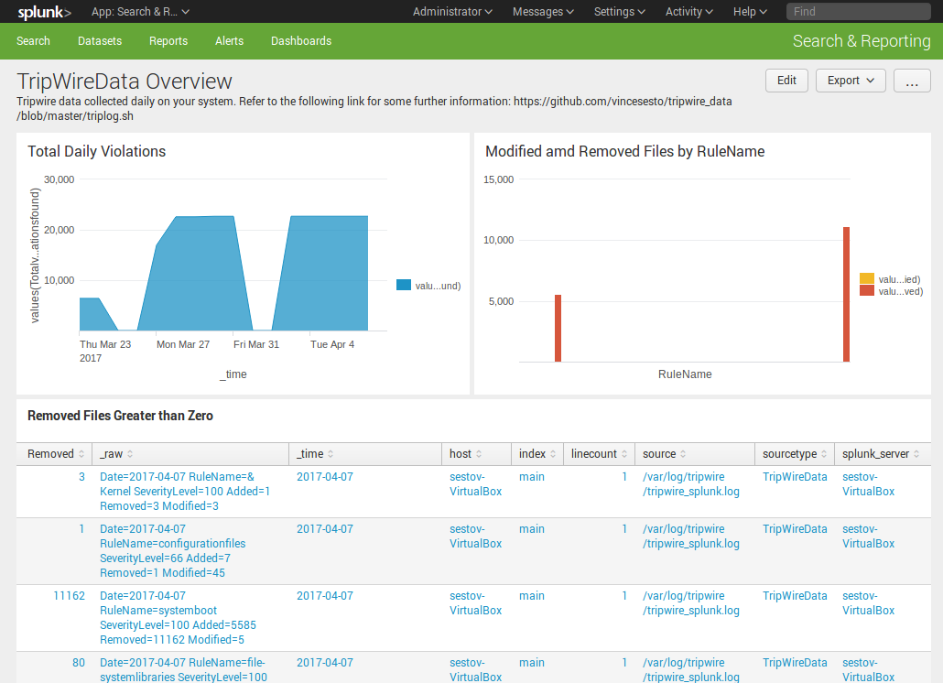Open the App: Search & Reporting switcher
The image size is (943, 683).
coord(139,11)
